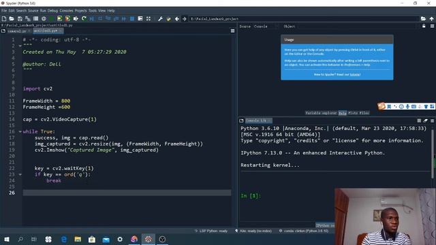Run the file with green play button

(x=52, y=18)
